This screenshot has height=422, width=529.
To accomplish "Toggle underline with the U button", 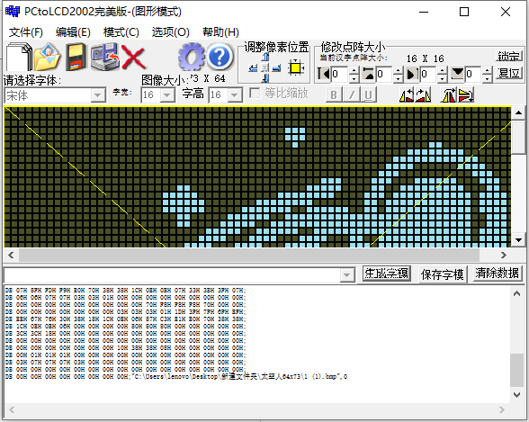I will click(x=369, y=94).
